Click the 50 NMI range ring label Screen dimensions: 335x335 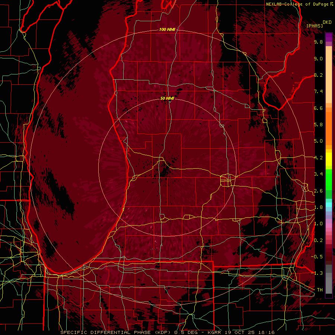pos(167,98)
